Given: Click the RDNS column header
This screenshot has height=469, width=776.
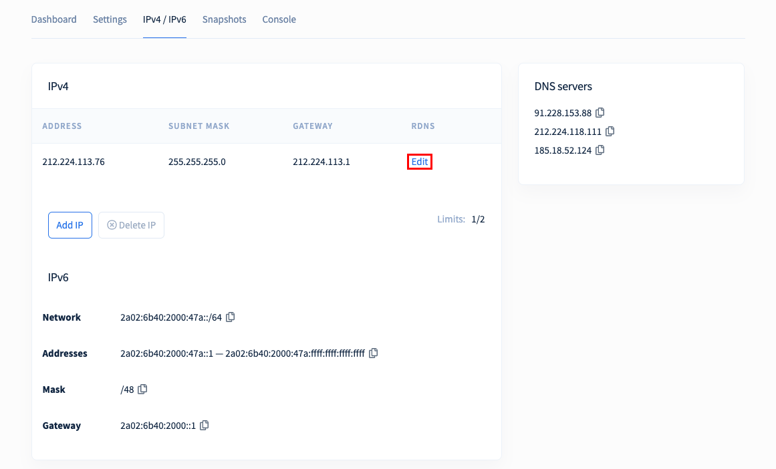Looking at the screenshot, I should [423, 126].
